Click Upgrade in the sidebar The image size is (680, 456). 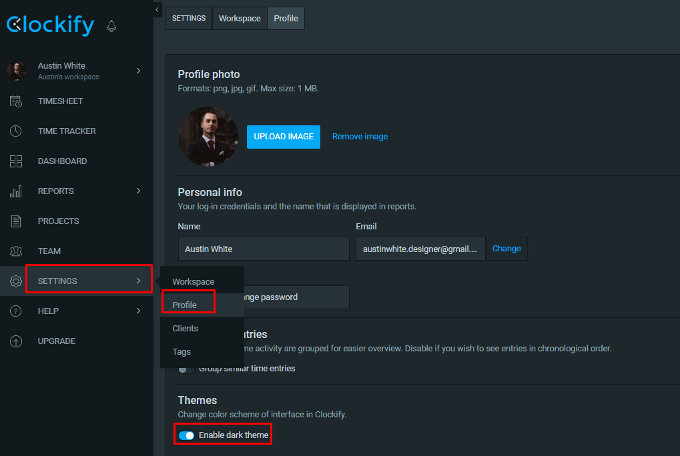point(57,341)
